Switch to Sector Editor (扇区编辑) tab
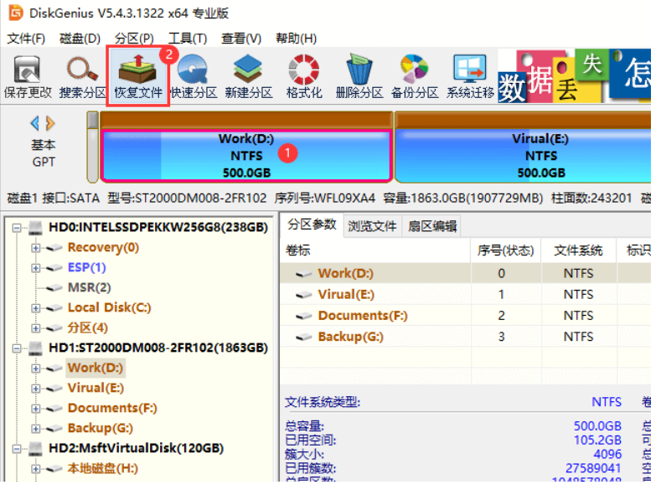This screenshot has height=495, width=661. pos(432,226)
